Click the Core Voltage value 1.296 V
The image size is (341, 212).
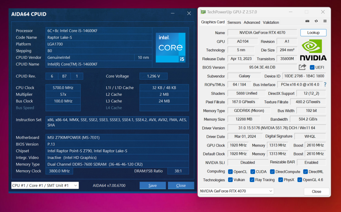tap(153, 76)
